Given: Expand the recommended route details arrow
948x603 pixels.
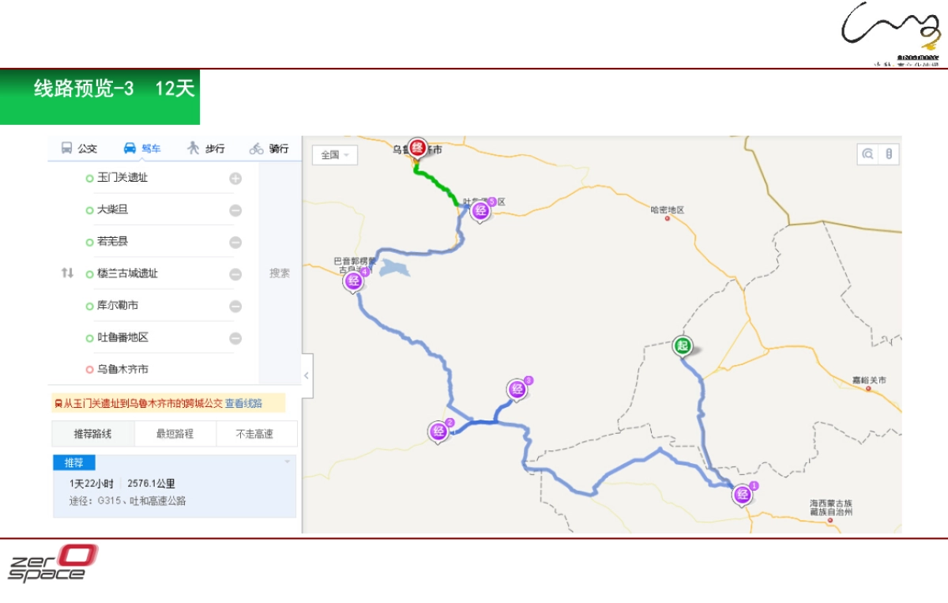Looking at the screenshot, I should pyautogui.click(x=288, y=462).
